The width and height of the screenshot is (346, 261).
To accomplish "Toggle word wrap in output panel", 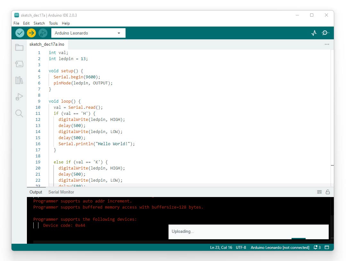I will (x=319, y=192).
